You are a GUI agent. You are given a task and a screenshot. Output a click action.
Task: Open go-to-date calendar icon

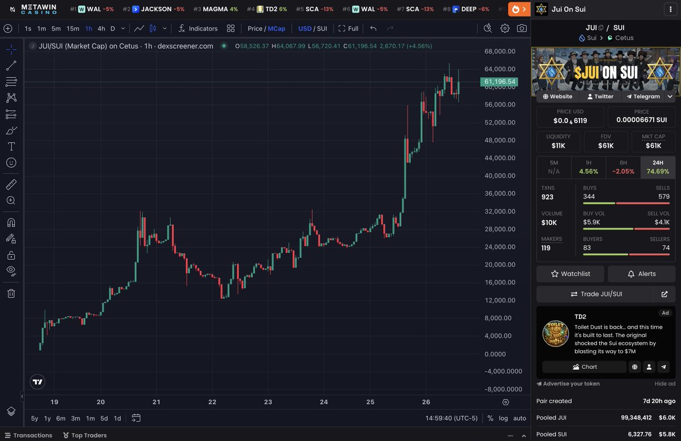[136, 418]
